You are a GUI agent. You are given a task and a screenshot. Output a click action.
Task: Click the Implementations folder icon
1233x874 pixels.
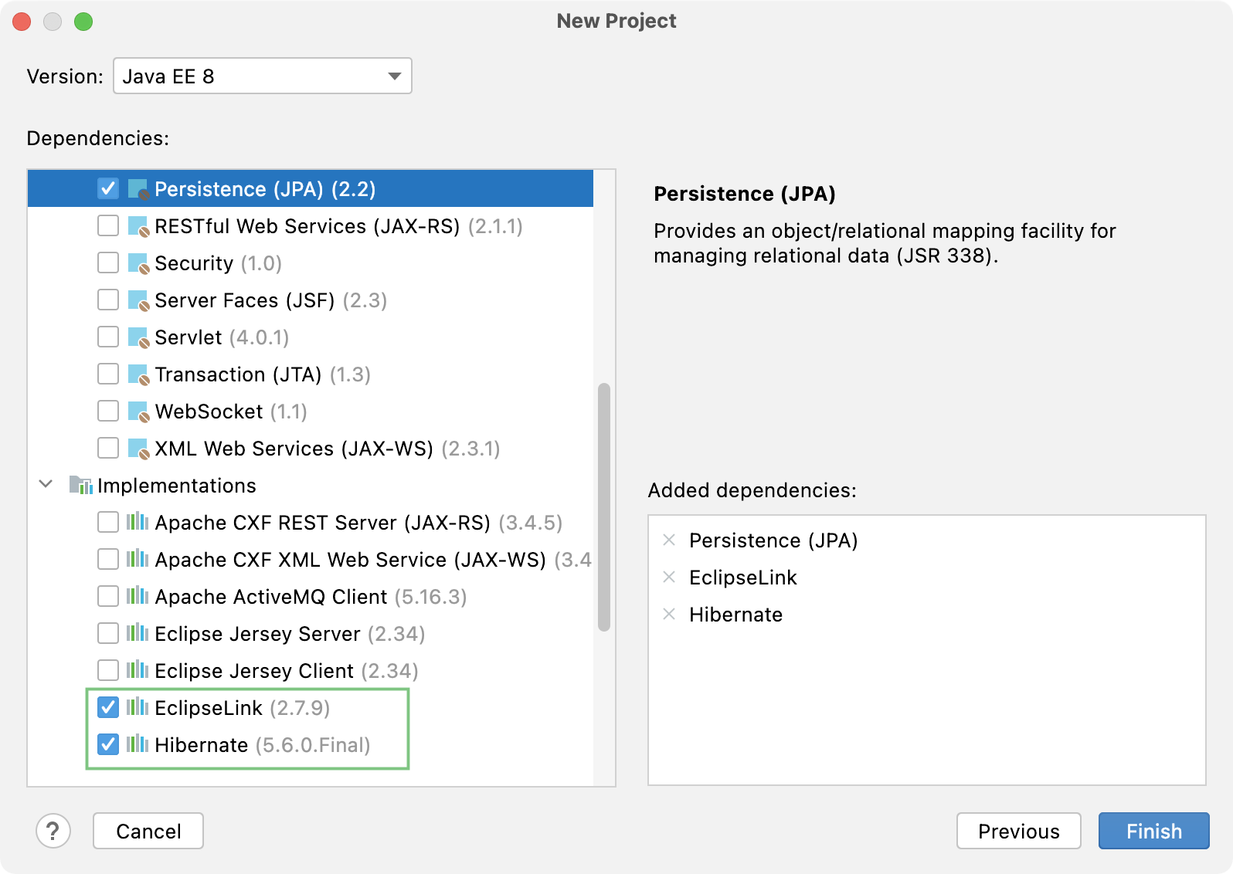(81, 485)
